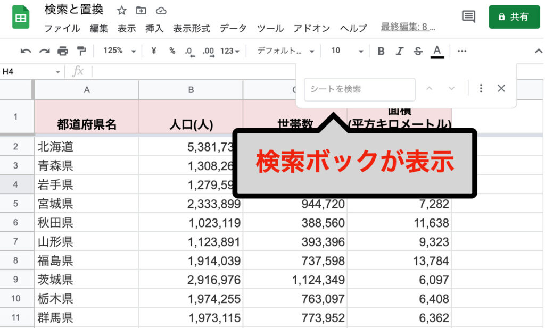Viewport: 545px width, 328px height.
Task: Open the ファイル menu
Action: tap(62, 28)
